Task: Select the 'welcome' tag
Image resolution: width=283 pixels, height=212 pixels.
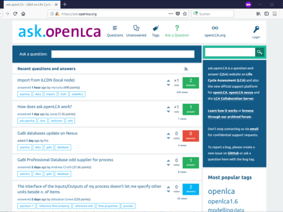Action: [57, 121]
